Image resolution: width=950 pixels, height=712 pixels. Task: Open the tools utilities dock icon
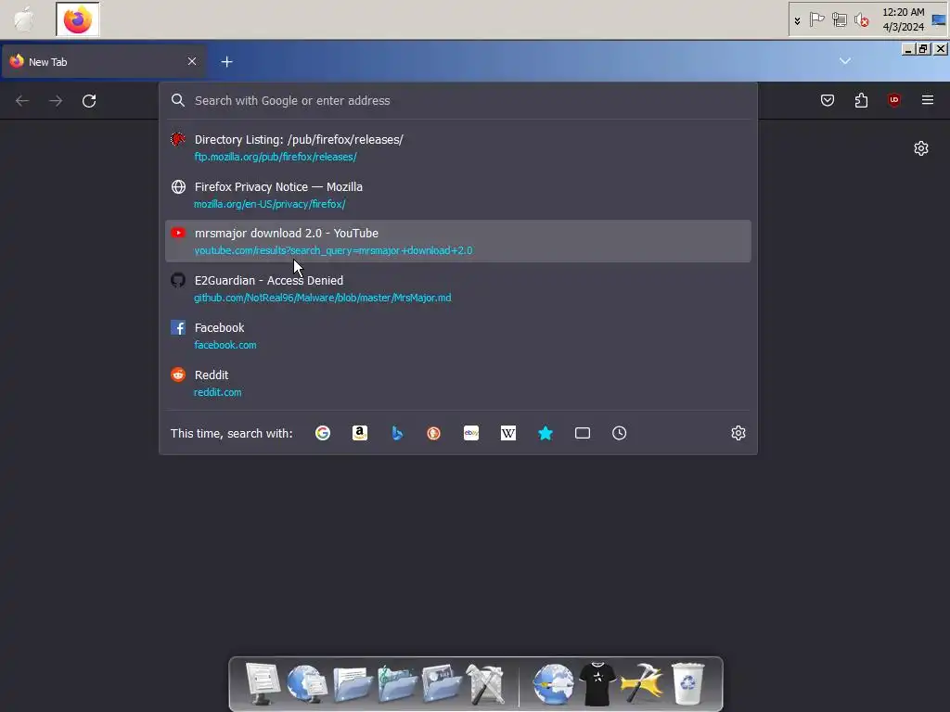pos(485,684)
